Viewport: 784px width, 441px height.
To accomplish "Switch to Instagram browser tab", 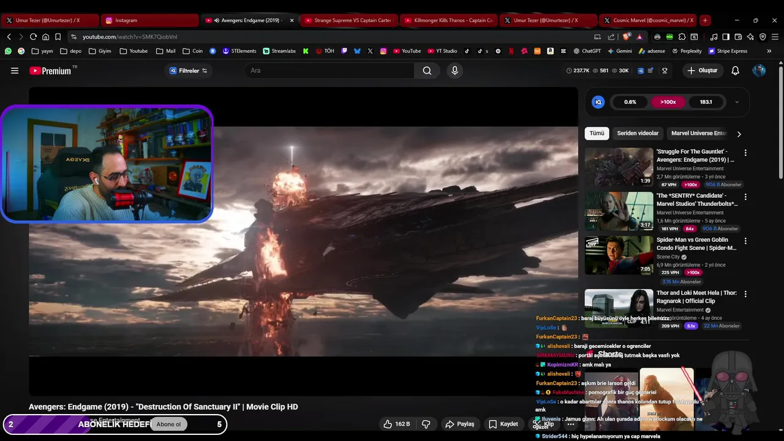I will pyautogui.click(x=150, y=20).
